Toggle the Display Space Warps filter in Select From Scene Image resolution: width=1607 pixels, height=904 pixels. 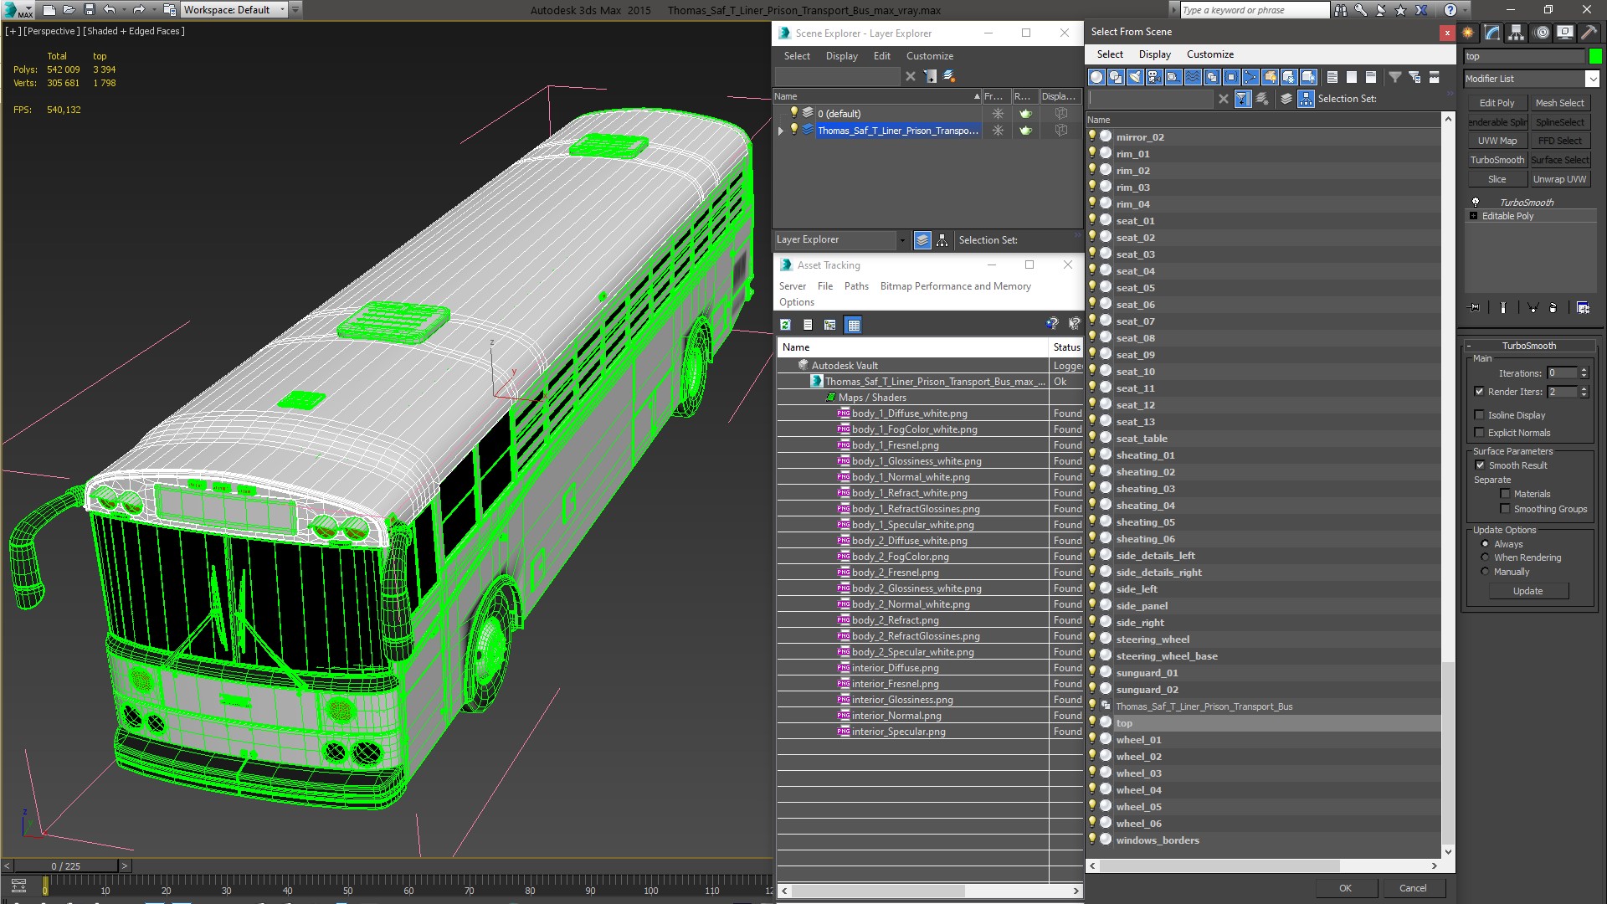(x=1193, y=77)
